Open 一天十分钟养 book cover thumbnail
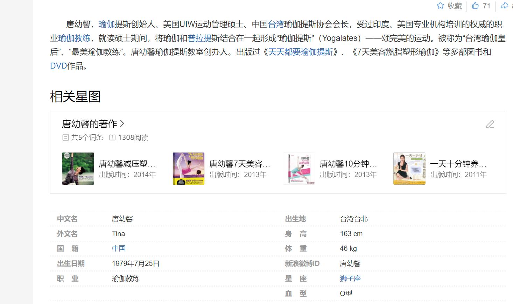This screenshot has height=304, width=513. point(409,169)
